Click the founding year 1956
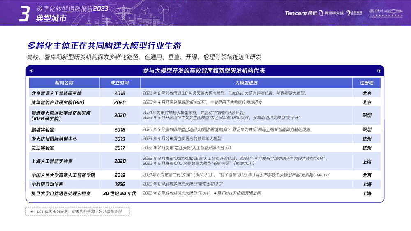The width and height of the screenshot is (411, 231). pos(120,184)
